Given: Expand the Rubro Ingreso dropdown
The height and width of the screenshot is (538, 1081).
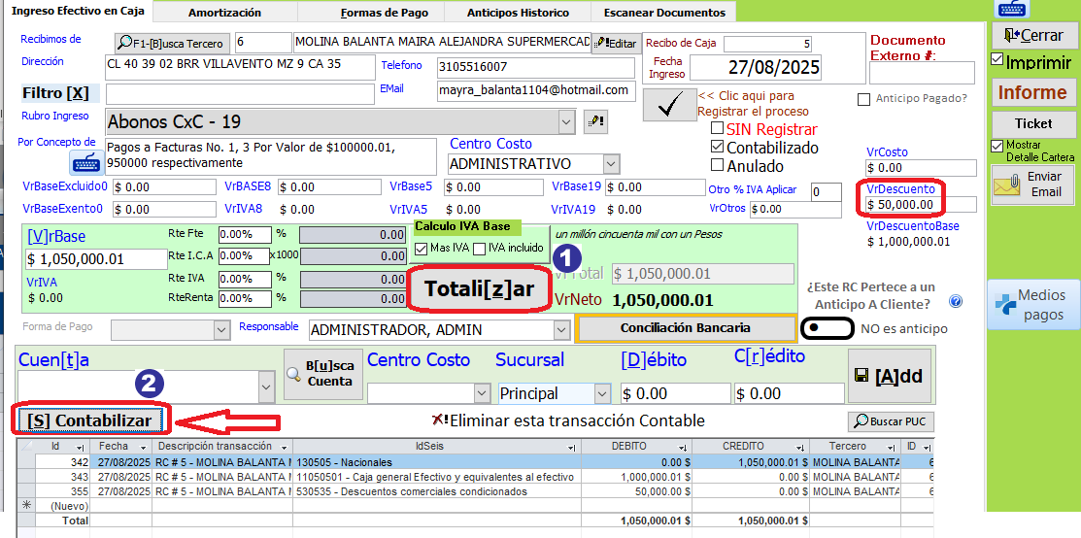Looking at the screenshot, I should click(x=567, y=122).
